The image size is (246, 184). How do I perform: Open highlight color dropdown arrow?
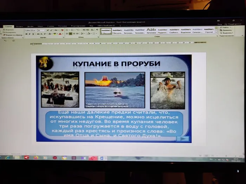point(57,34)
